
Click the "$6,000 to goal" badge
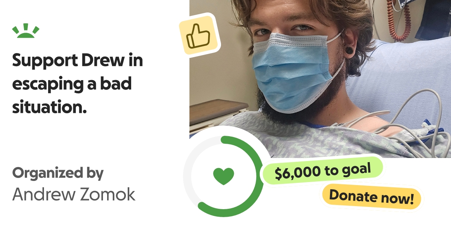(322, 172)
